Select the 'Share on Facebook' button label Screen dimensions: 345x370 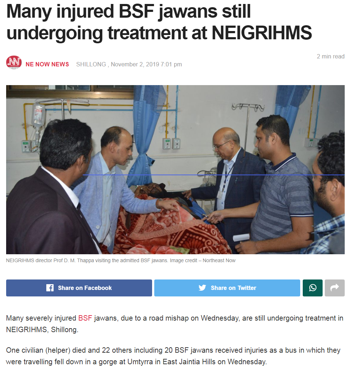(x=85, y=288)
